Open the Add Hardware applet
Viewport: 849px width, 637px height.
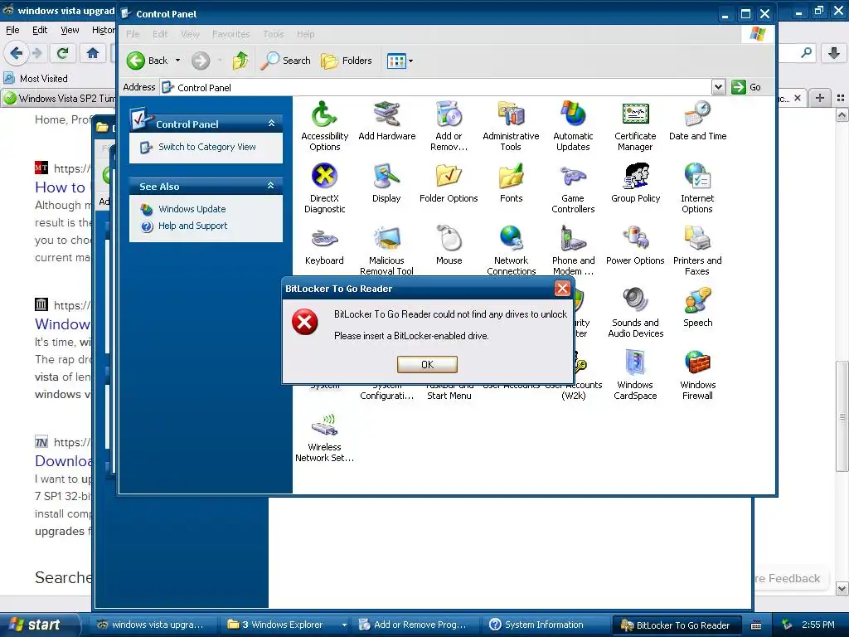coord(386,121)
